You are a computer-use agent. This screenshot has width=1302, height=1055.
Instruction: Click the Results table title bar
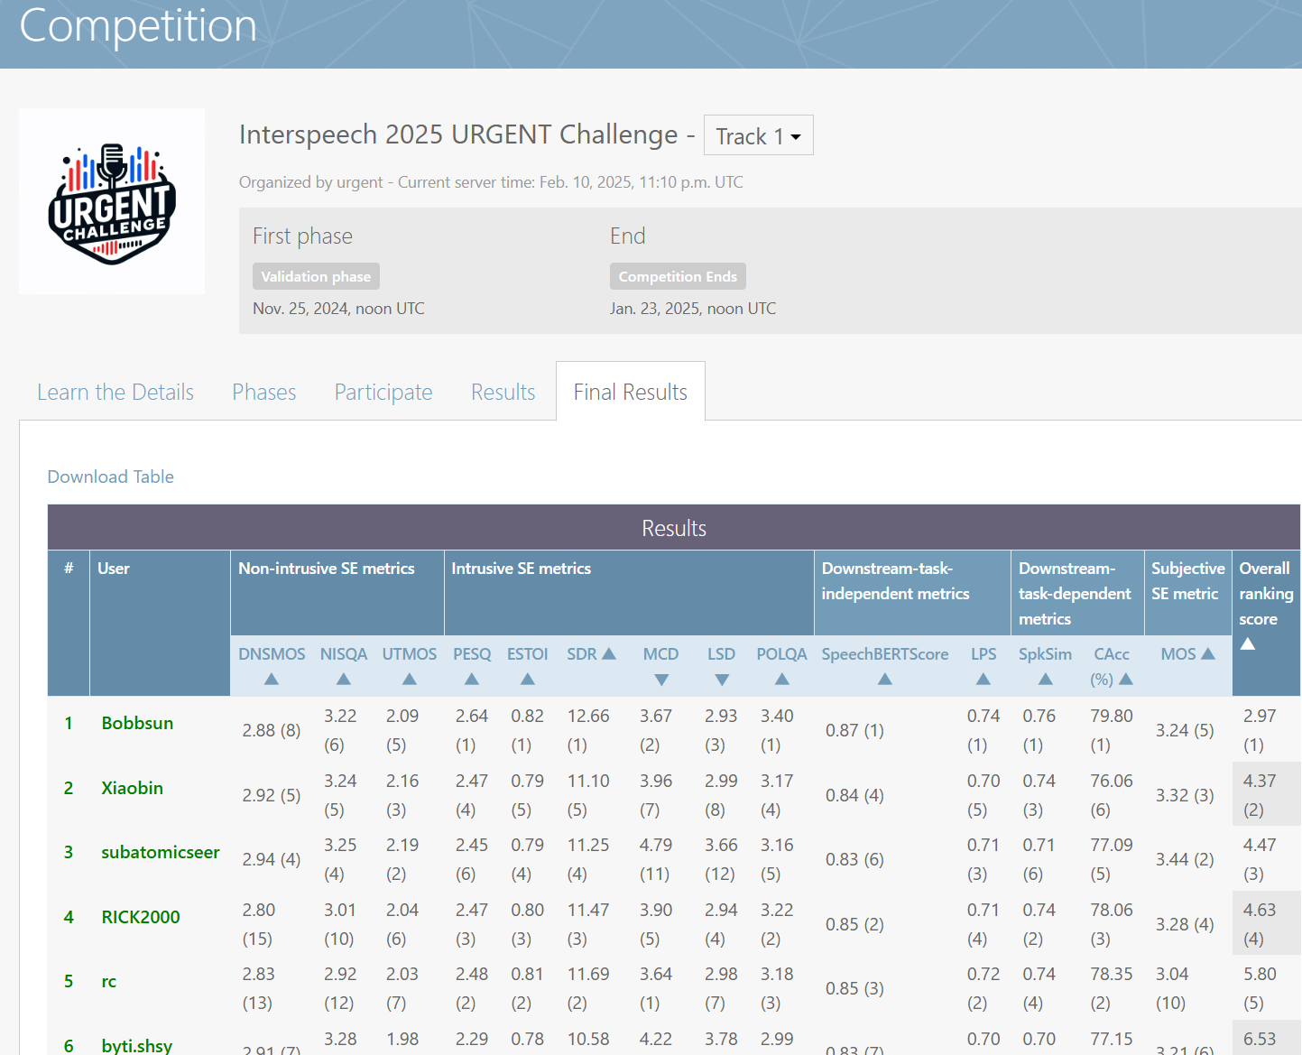(x=674, y=527)
